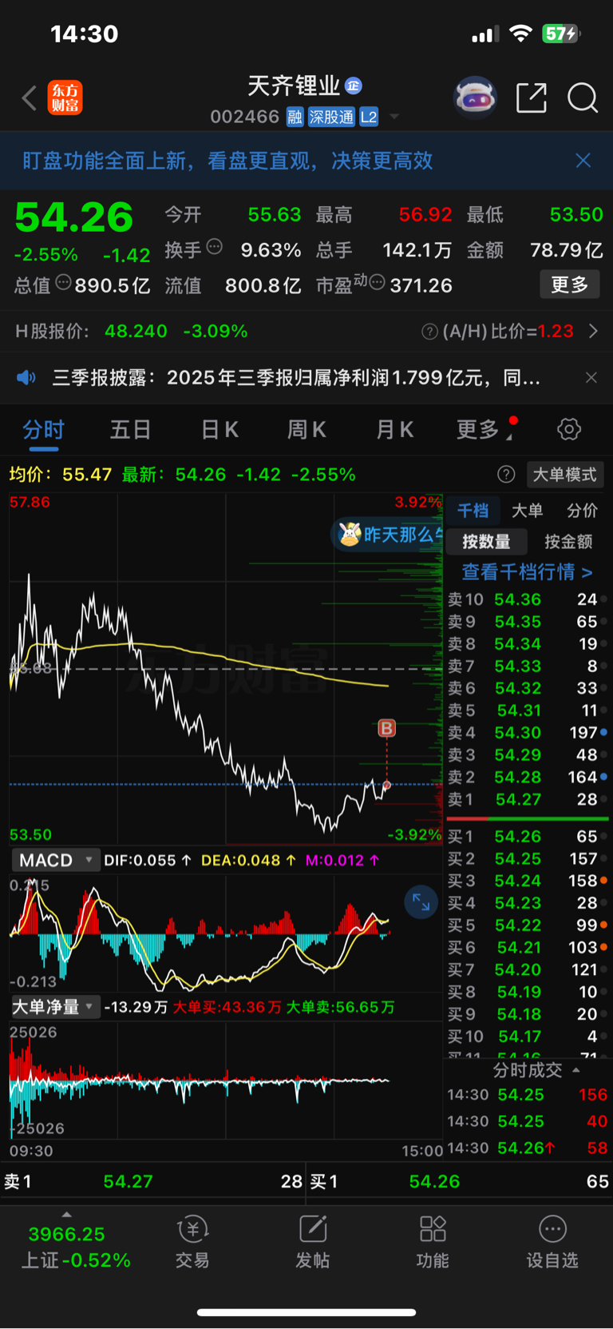Select 买7 row at 54.20
Viewport: 613px width, 1329px height.
(x=527, y=969)
